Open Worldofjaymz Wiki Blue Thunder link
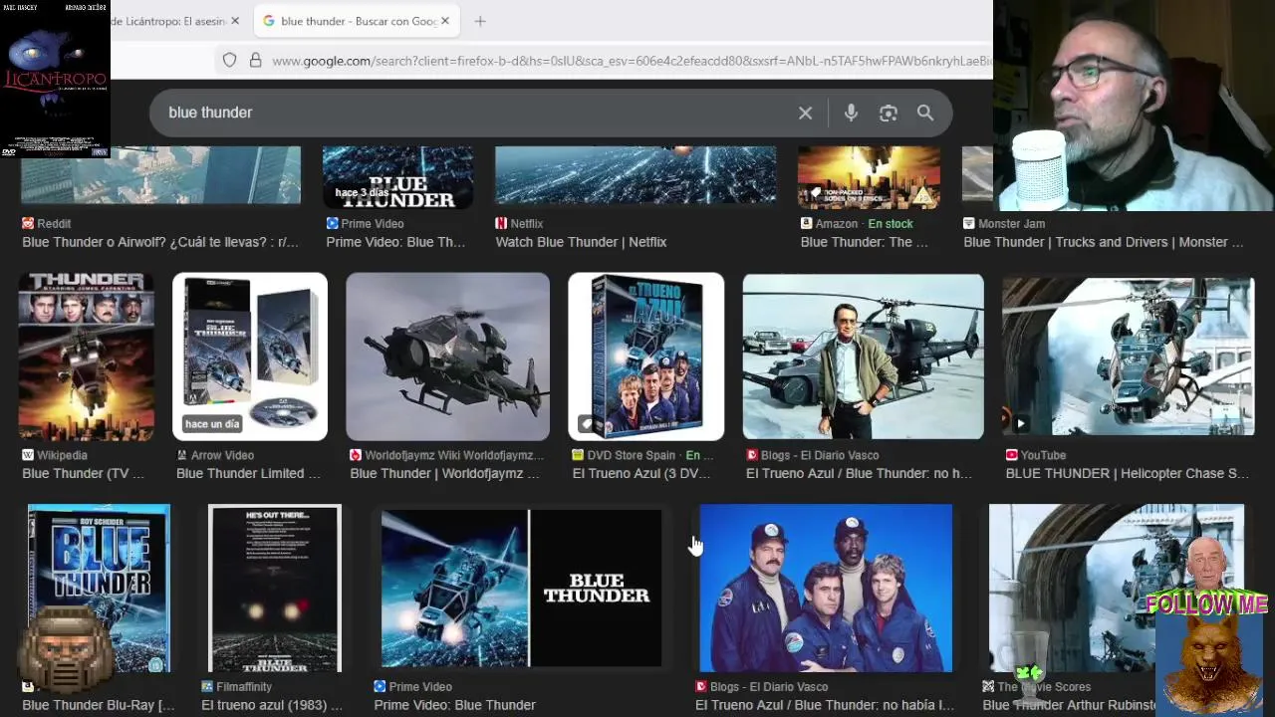Screen dimensions: 1275x717 444,473
